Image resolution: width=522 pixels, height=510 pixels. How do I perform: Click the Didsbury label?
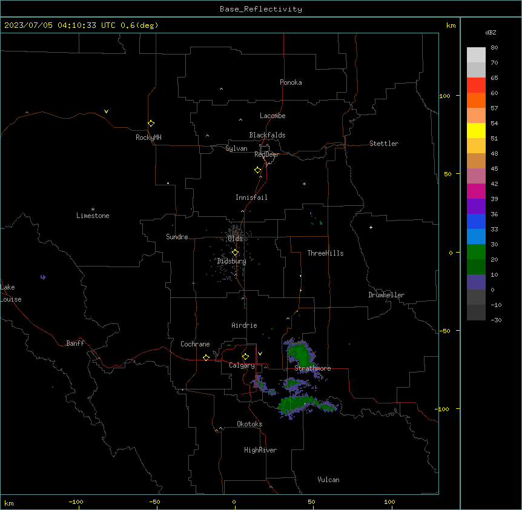tap(232, 261)
